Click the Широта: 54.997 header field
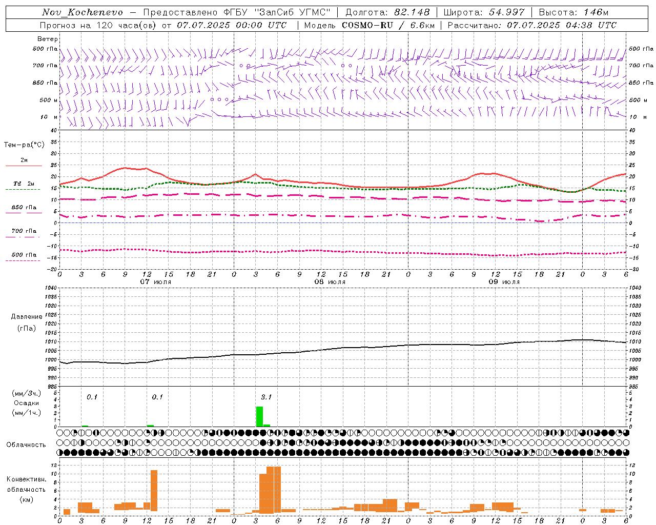The image size is (656, 525). tap(484, 12)
